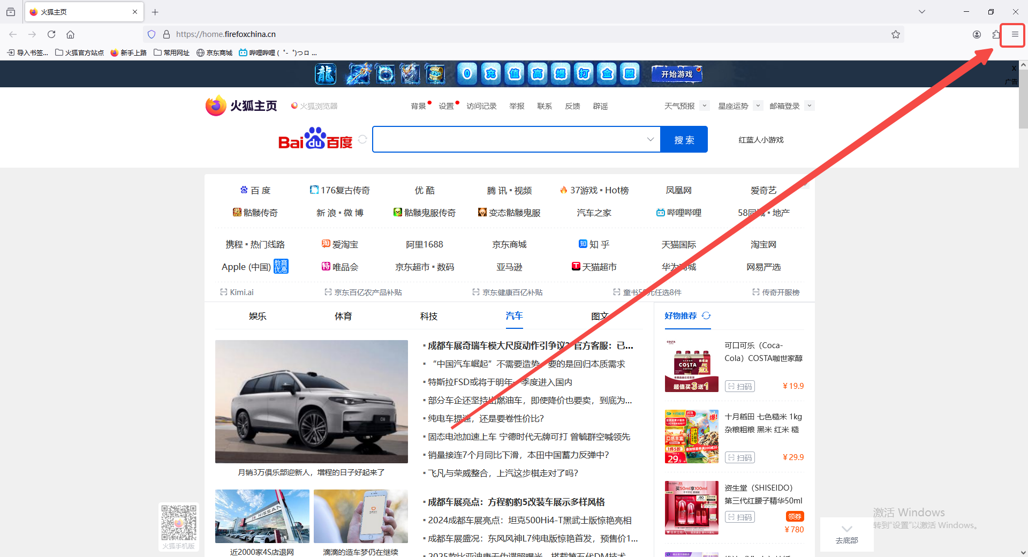1028x557 pixels.
Task: Open 传奇开服榜 promoted link
Action: [x=776, y=292]
